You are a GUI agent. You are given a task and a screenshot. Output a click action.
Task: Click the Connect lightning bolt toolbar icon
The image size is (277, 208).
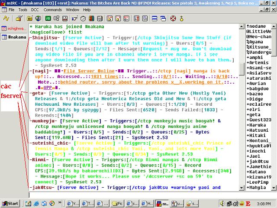pyautogui.click(x=6, y=18)
